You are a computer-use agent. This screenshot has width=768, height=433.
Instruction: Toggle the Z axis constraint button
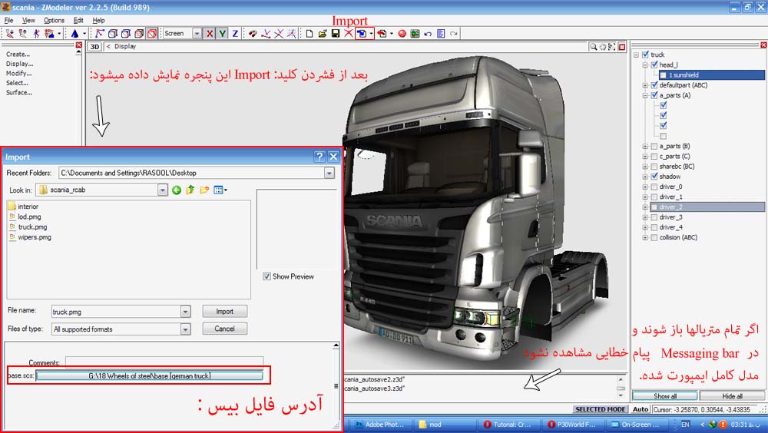click(x=235, y=33)
